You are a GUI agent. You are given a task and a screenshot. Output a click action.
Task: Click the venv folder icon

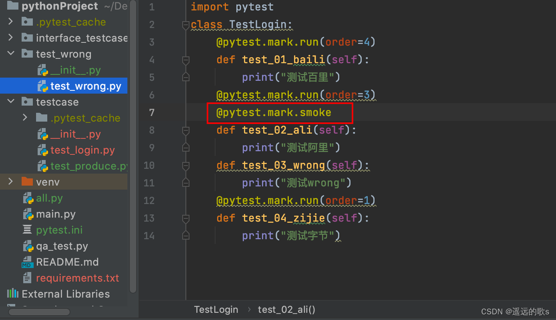[27, 181]
